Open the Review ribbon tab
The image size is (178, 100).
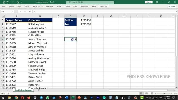tap(67, 6)
